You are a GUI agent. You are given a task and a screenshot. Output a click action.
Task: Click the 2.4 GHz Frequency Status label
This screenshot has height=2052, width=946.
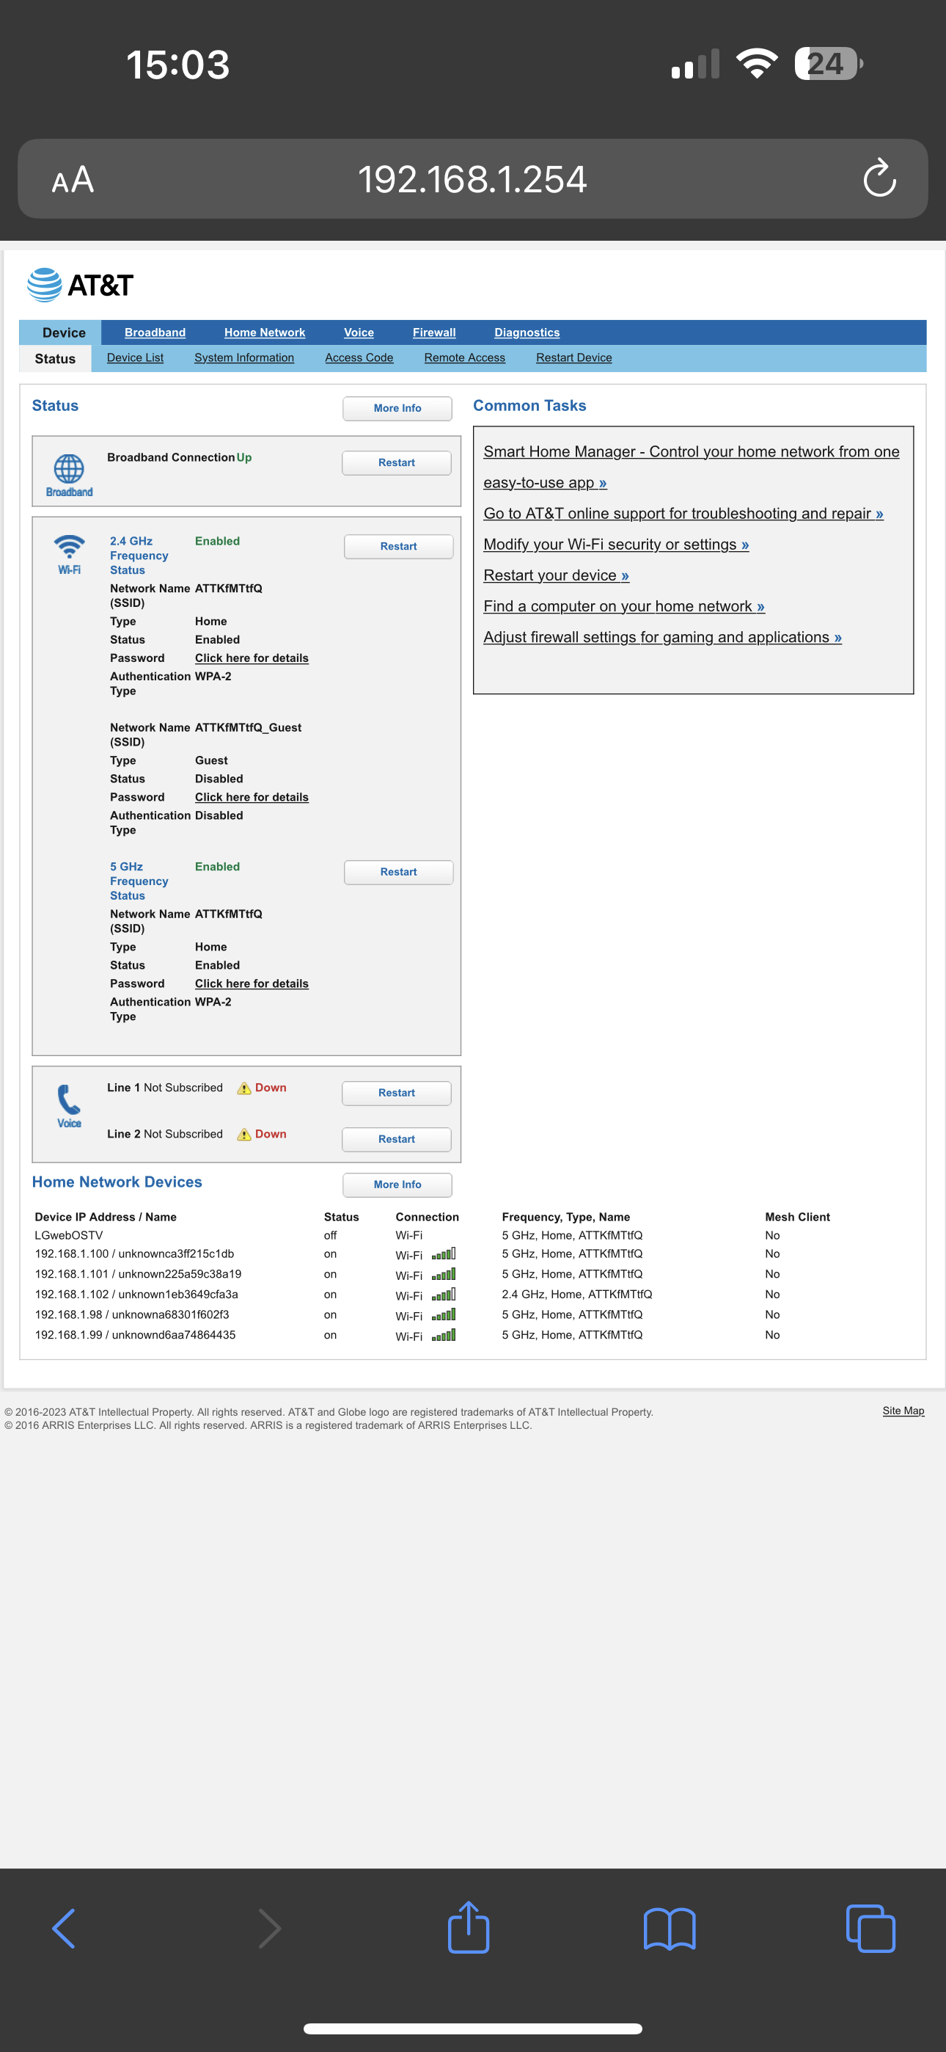tap(139, 556)
